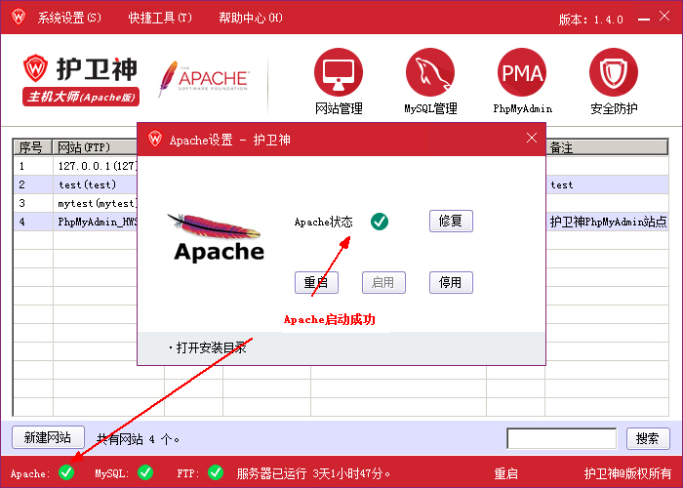Open the 安全防护 shield icon

click(614, 73)
